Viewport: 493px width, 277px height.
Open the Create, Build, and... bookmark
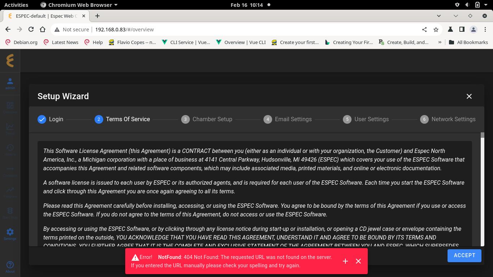(x=403, y=42)
